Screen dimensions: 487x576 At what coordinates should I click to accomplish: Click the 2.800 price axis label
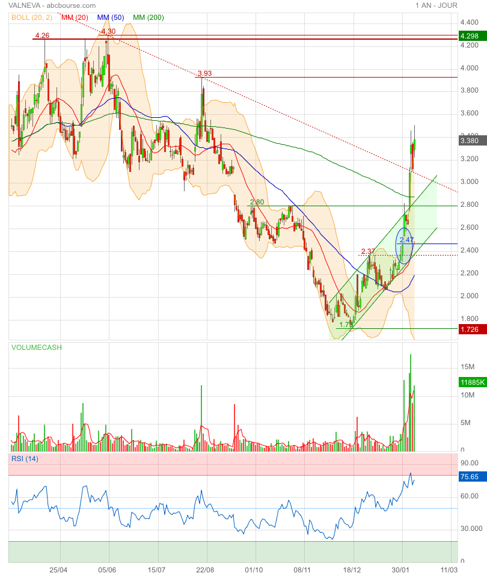(x=470, y=204)
